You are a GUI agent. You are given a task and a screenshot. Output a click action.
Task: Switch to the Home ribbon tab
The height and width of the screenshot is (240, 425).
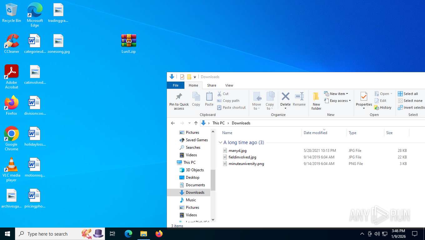193,85
